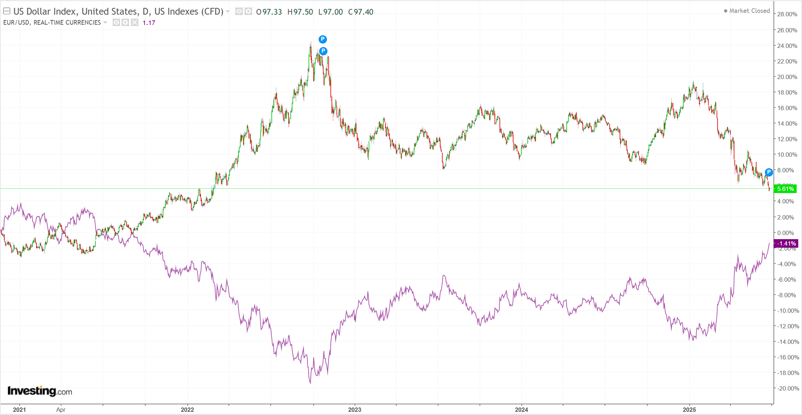Click the Market Closed status indicator
The image size is (802, 415).
tap(747, 11)
